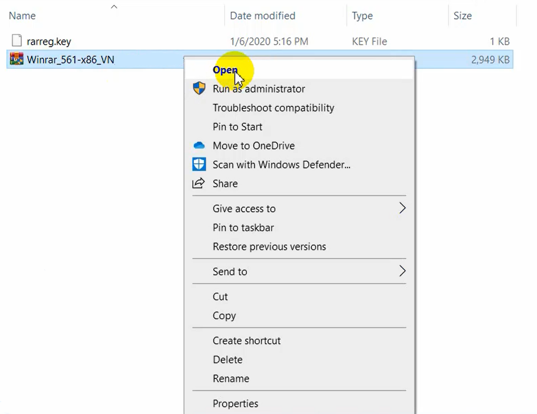537x414 pixels.
Task: Click the UAC shield next to Run as administrator
Action: [x=199, y=89]
